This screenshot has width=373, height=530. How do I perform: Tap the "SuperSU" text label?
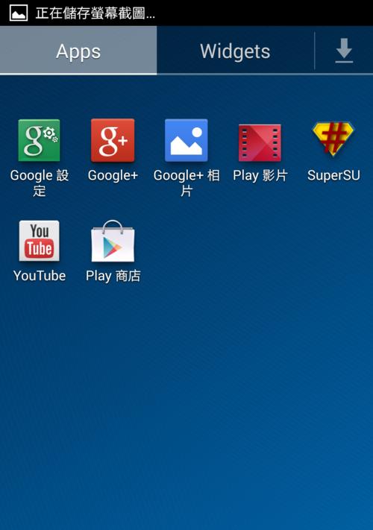(x=333, y=175)
